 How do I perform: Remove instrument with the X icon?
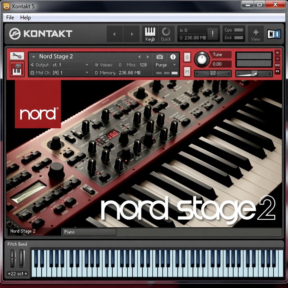(x=277, y=53)
